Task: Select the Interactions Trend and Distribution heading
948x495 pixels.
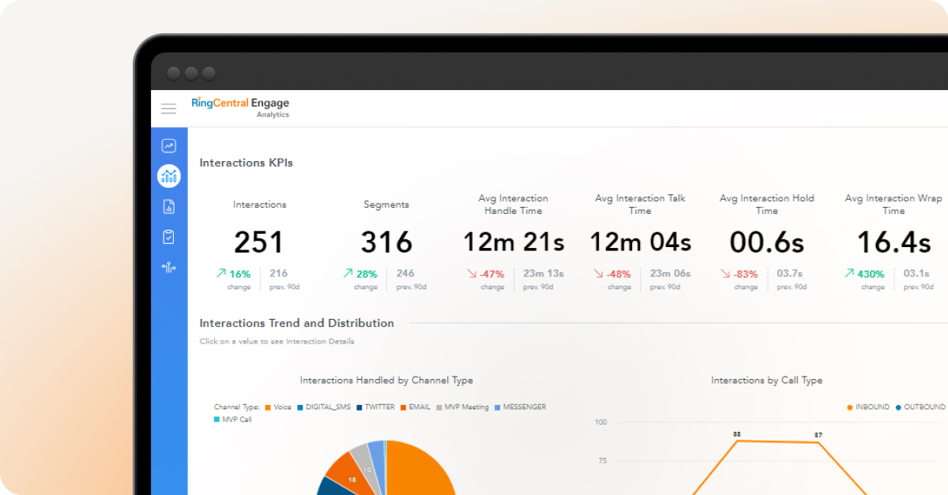Action: click(x=296, y=323)
